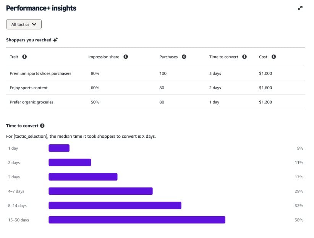Click the expand icon in top-right corner

tap(300, 8)
